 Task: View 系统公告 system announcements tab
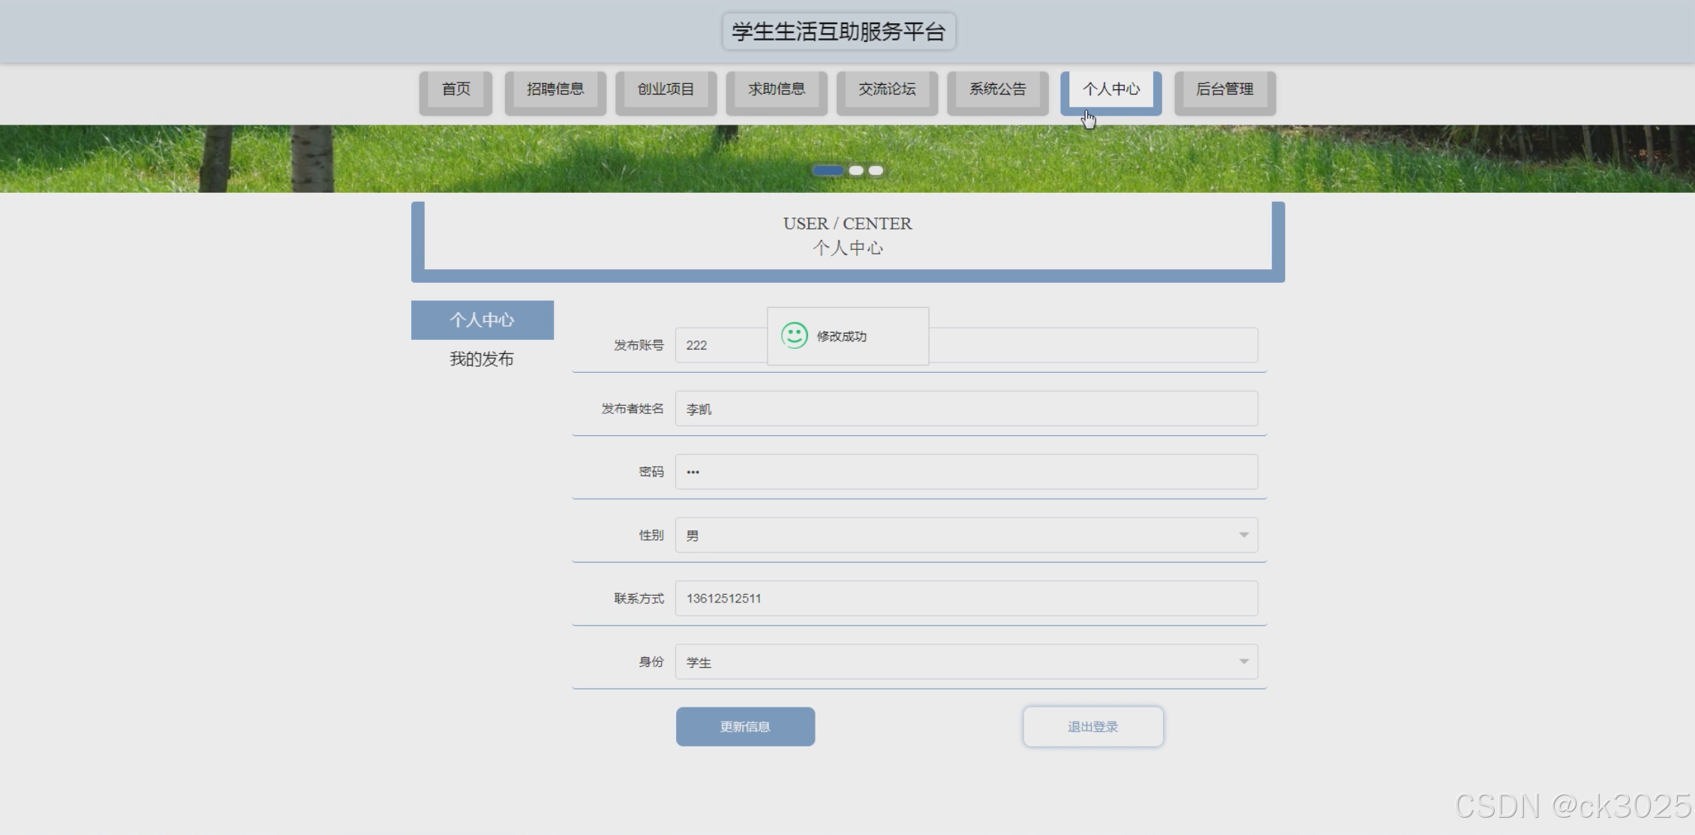[x=997, y=89]
